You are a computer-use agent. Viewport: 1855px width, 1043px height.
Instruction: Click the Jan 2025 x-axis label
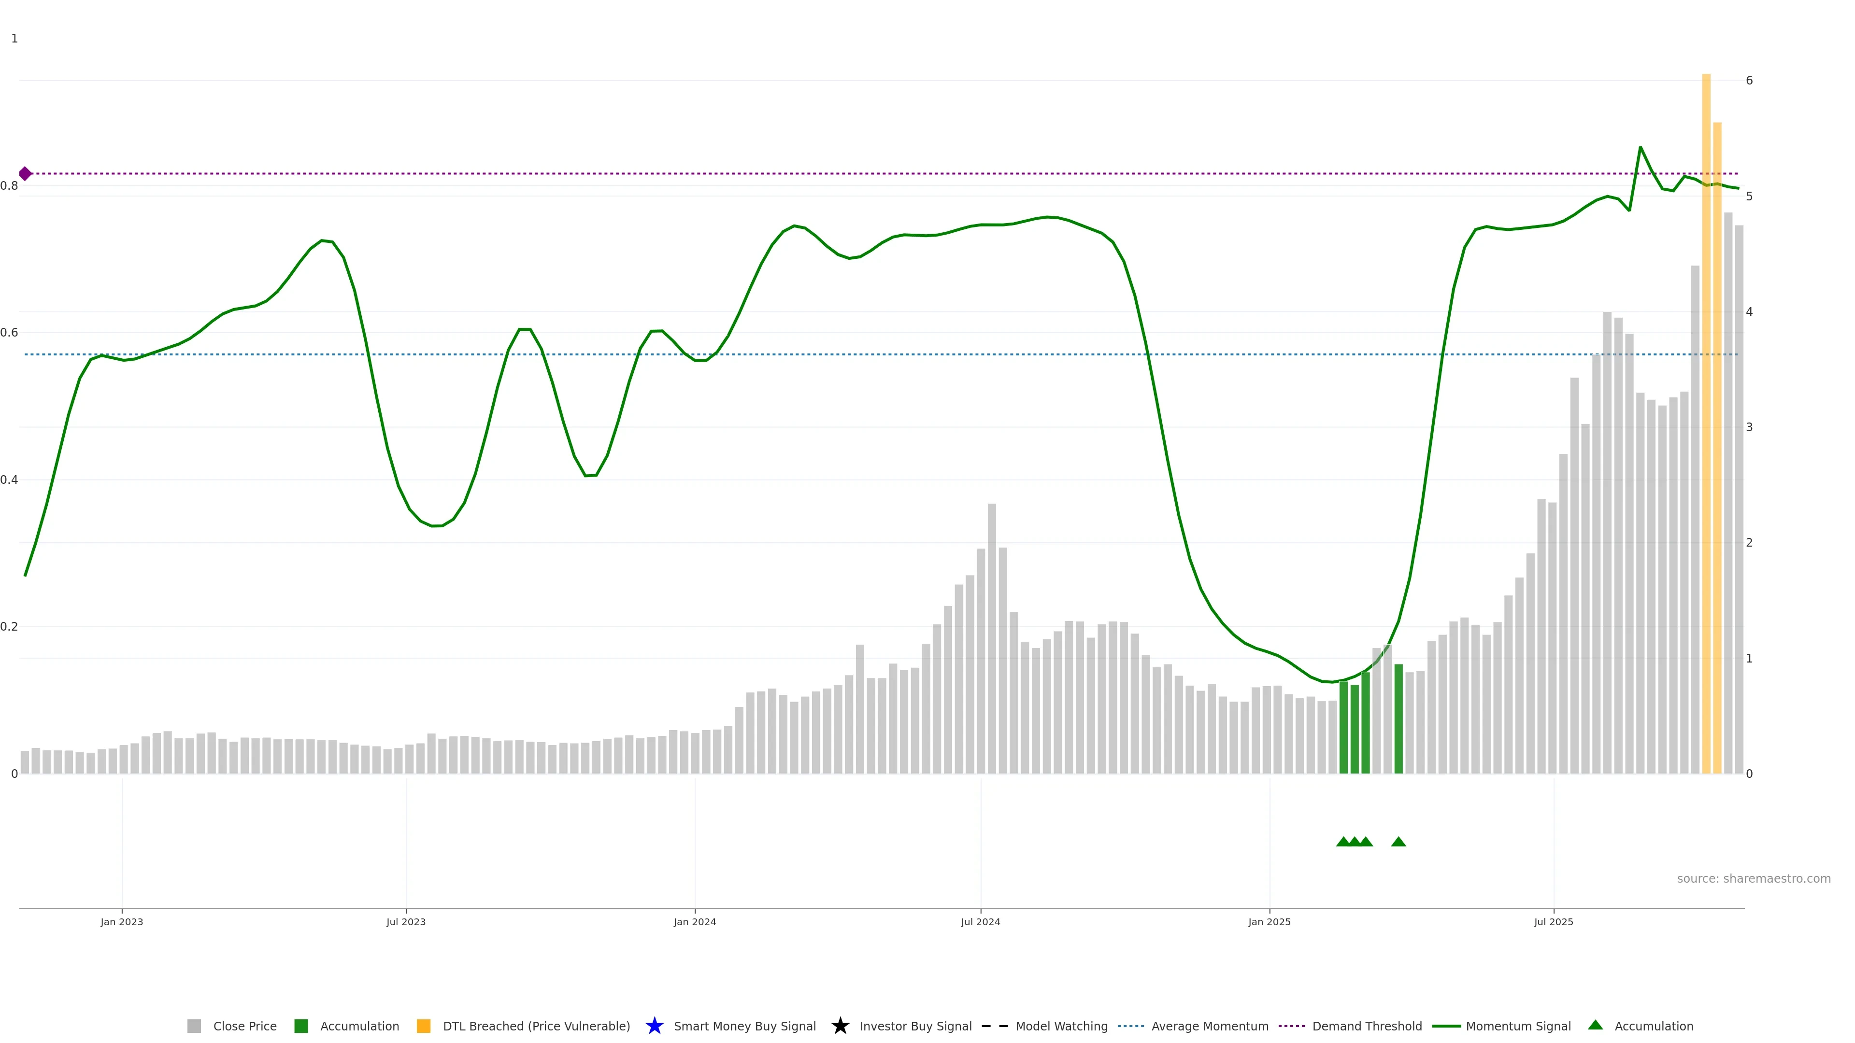click(1270, 922)
